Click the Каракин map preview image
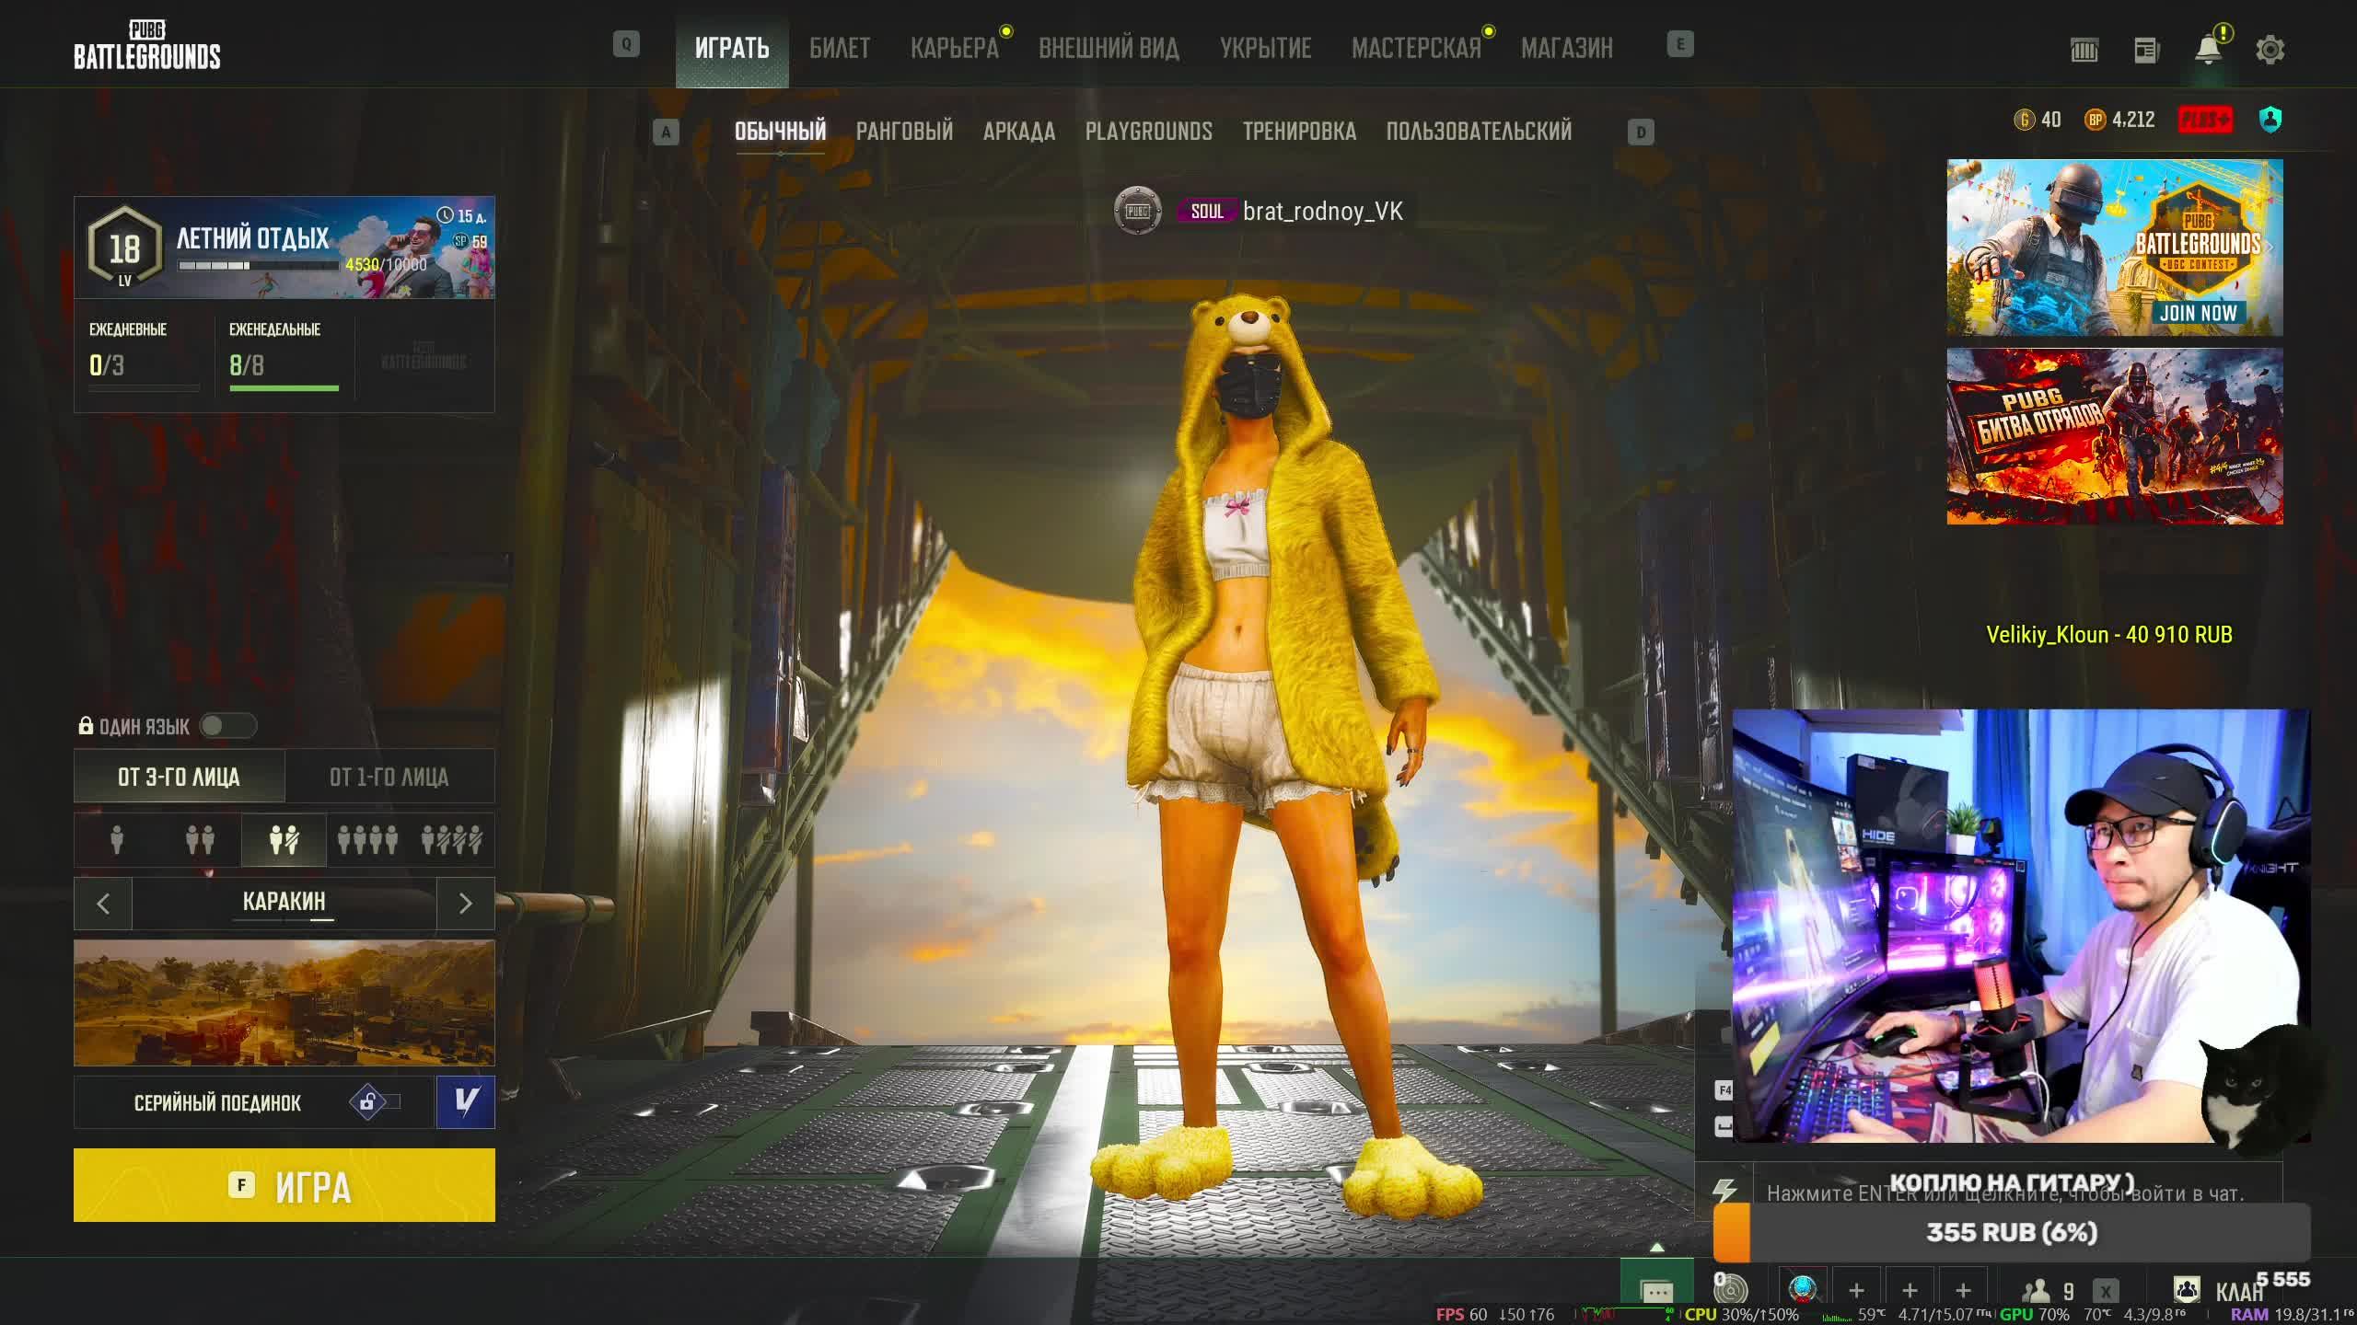Image resolution: width=2357 pixels, height=1325 pixels. (x=284, y=1003)
